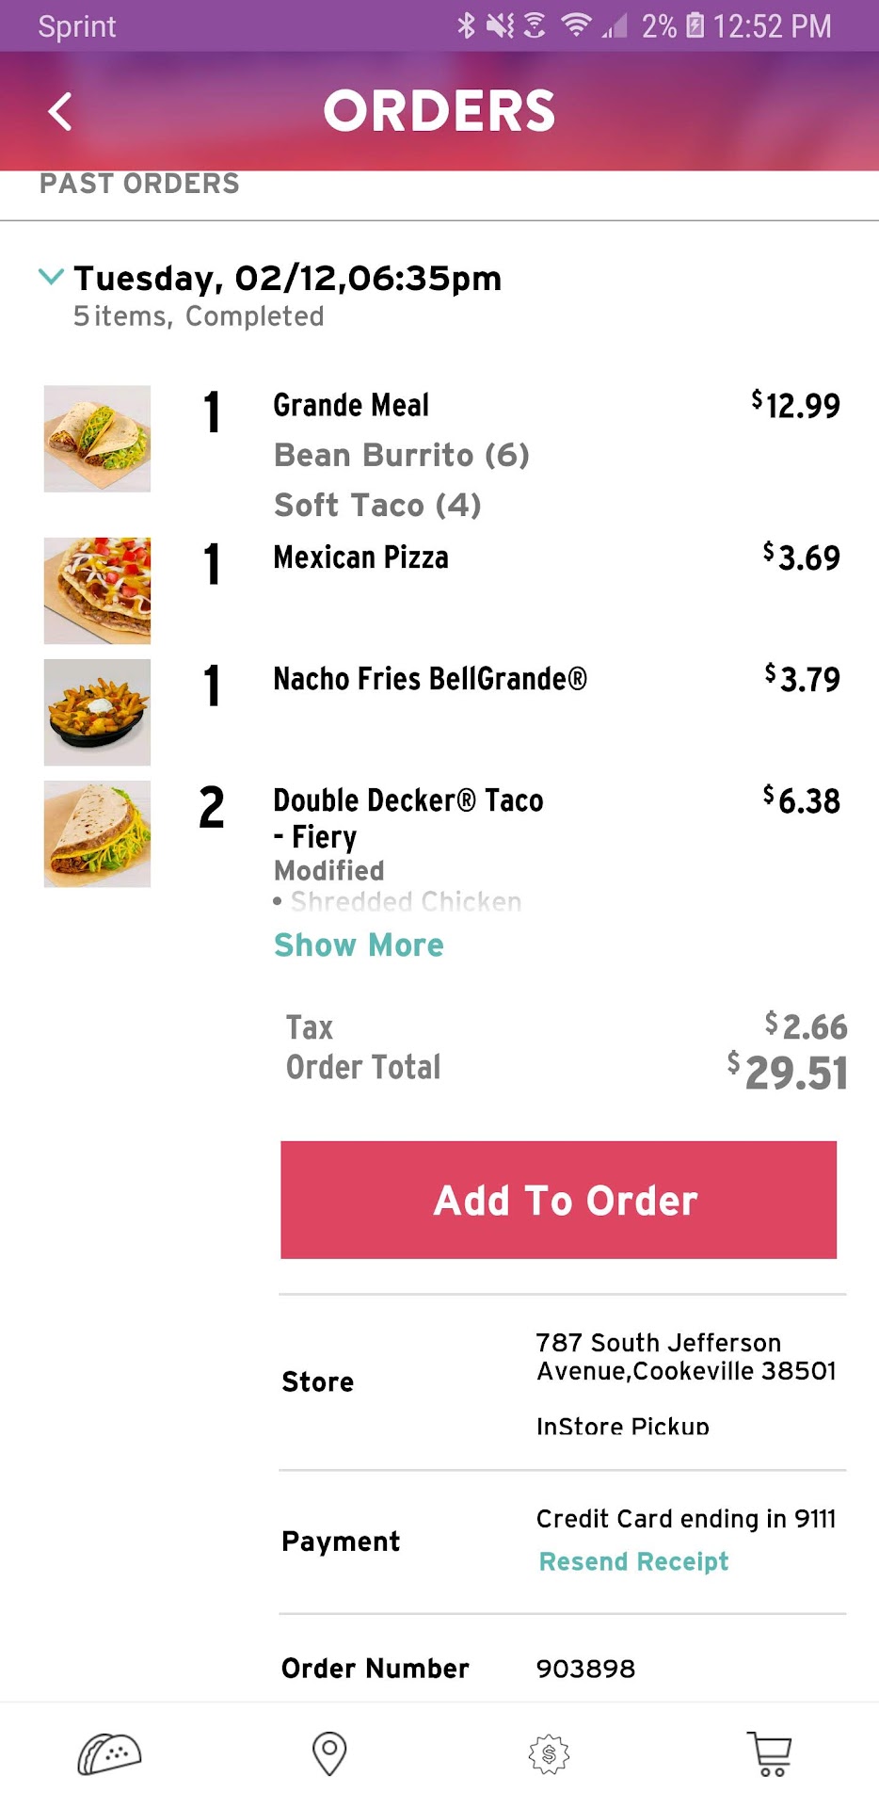Open the rewards dollar badge icon
The image size is (879, 1808).
coord(549,1753)
